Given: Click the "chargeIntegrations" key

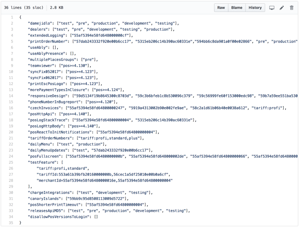Looking at the screenshot, I should (50, 193).
